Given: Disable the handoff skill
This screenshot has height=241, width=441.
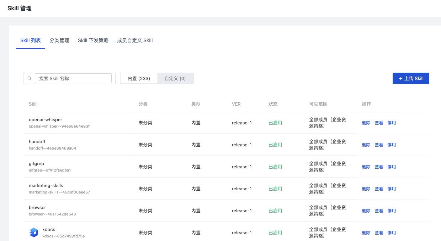Looking at the screenshot, I should tap(392, 145).
